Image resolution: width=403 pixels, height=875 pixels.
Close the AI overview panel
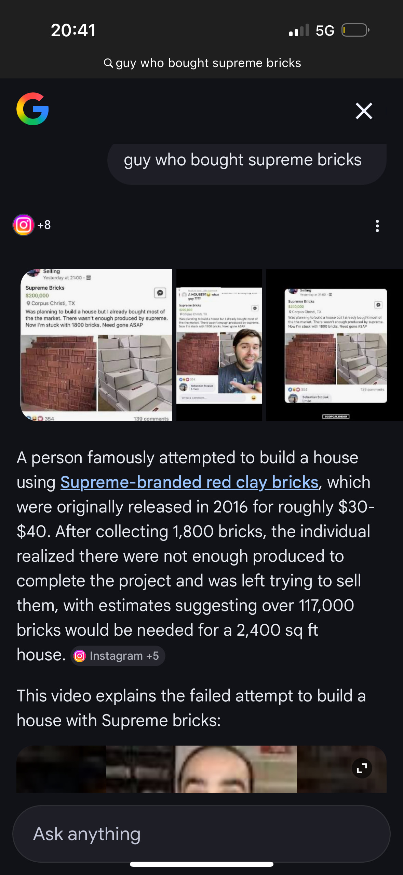pyautogui.click(x=364, y=111)
